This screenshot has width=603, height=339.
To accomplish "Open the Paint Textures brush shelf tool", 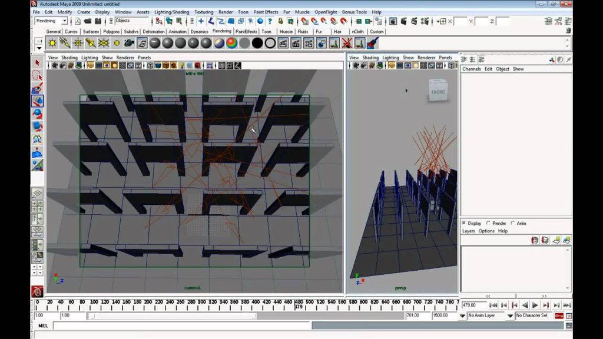I will pyautogui.click(x=373, y=43).
